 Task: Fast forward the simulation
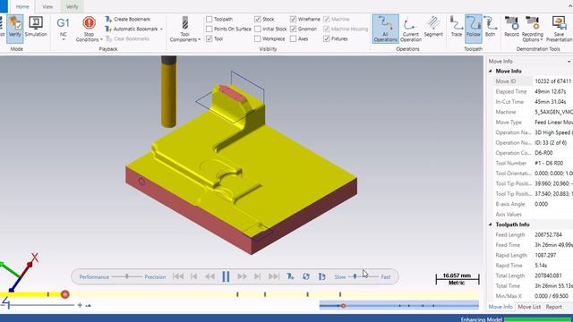(x=242, y=276)
